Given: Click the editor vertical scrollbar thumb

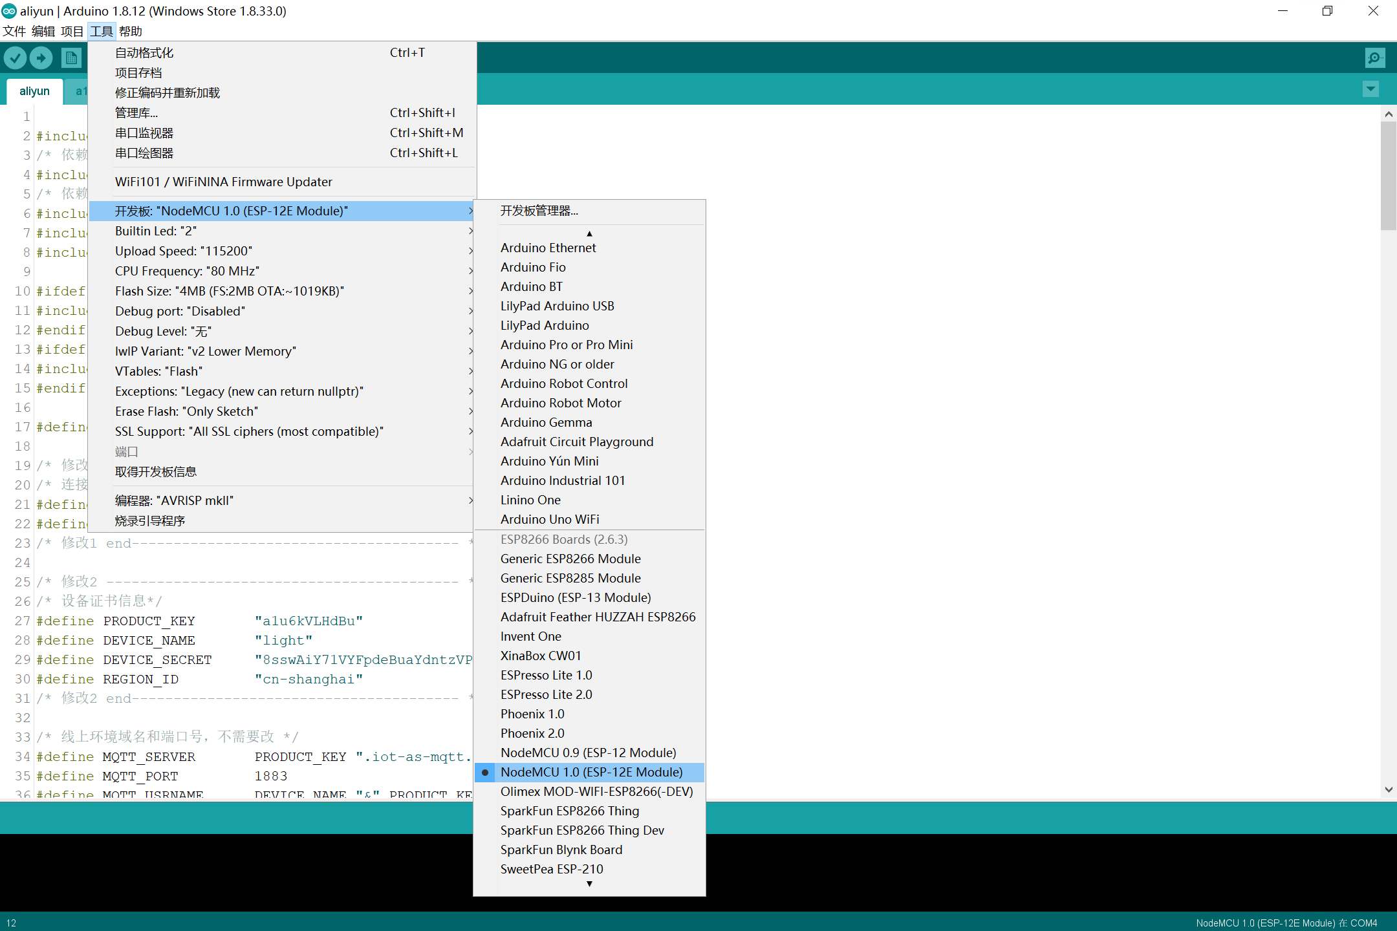Looking at the screenshot, I should [x=1388, y=175].
